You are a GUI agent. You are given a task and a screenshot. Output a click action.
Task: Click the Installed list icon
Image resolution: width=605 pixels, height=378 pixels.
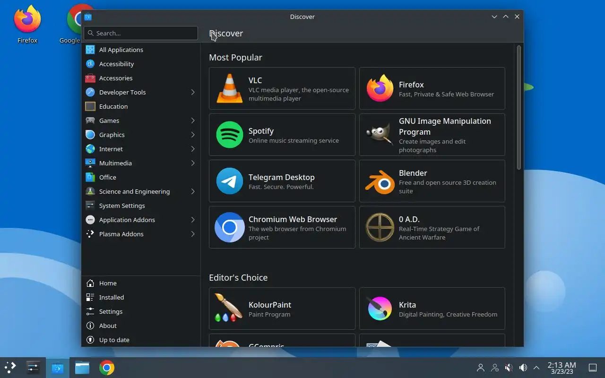click(90, 297)
